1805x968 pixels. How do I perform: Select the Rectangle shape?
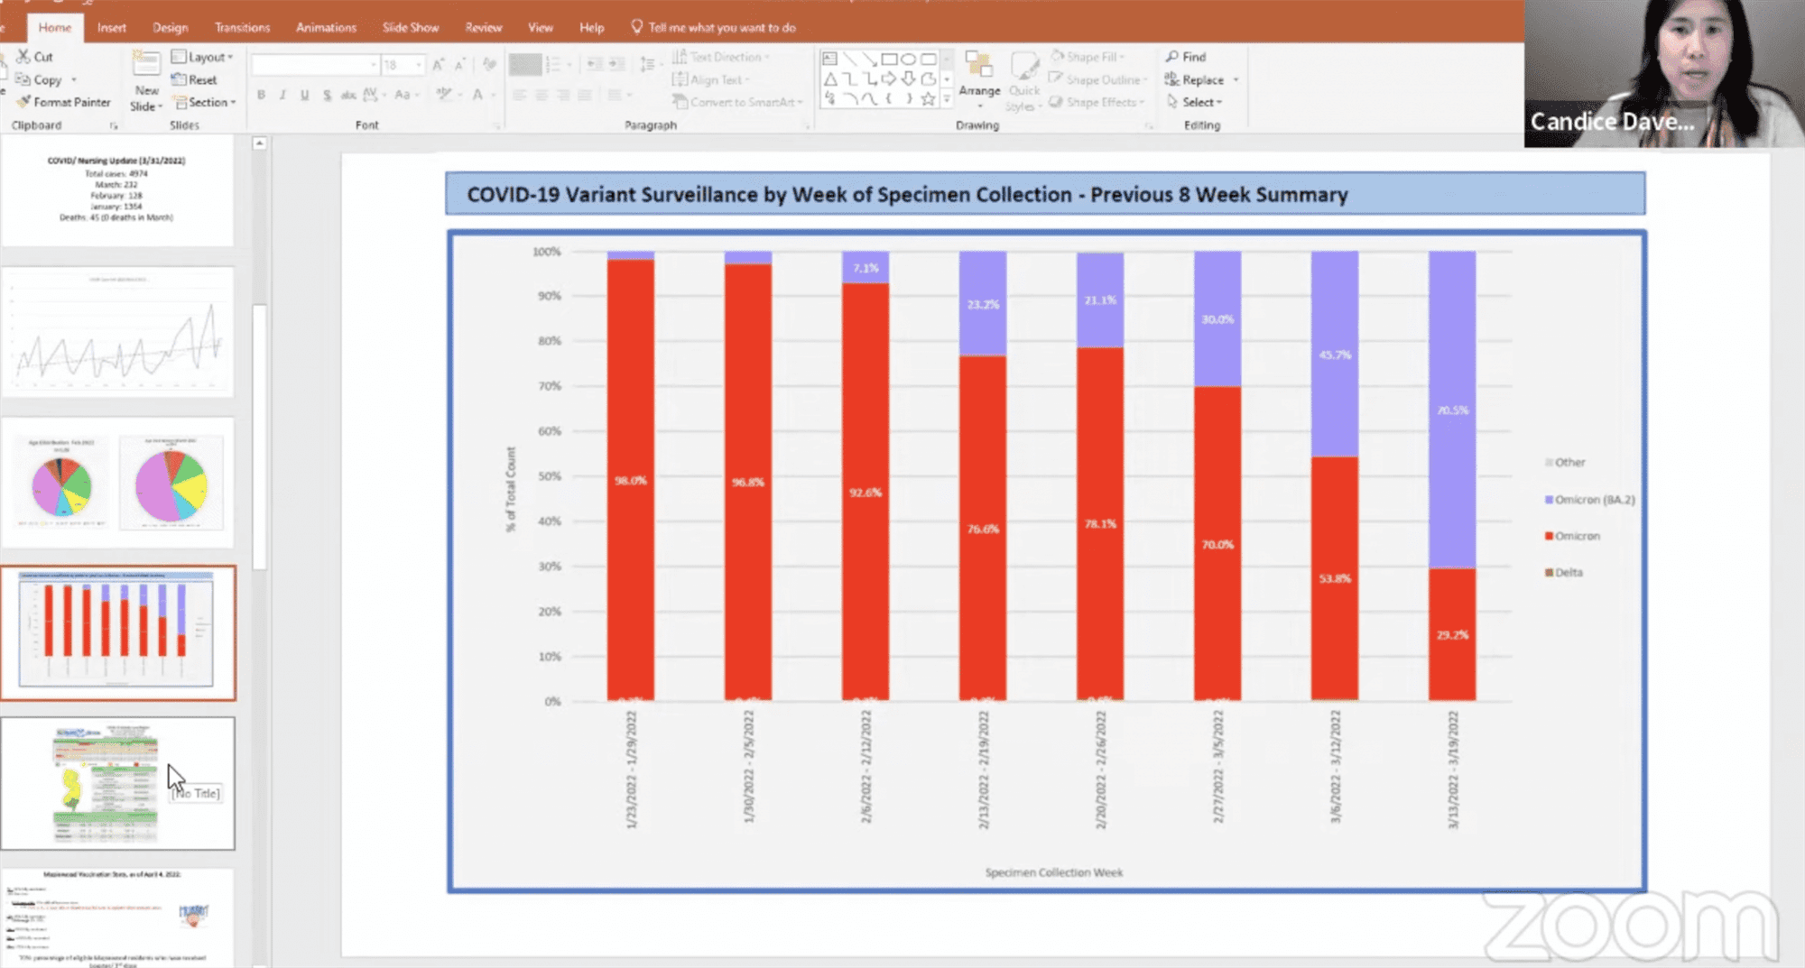[x=889, y=59]
